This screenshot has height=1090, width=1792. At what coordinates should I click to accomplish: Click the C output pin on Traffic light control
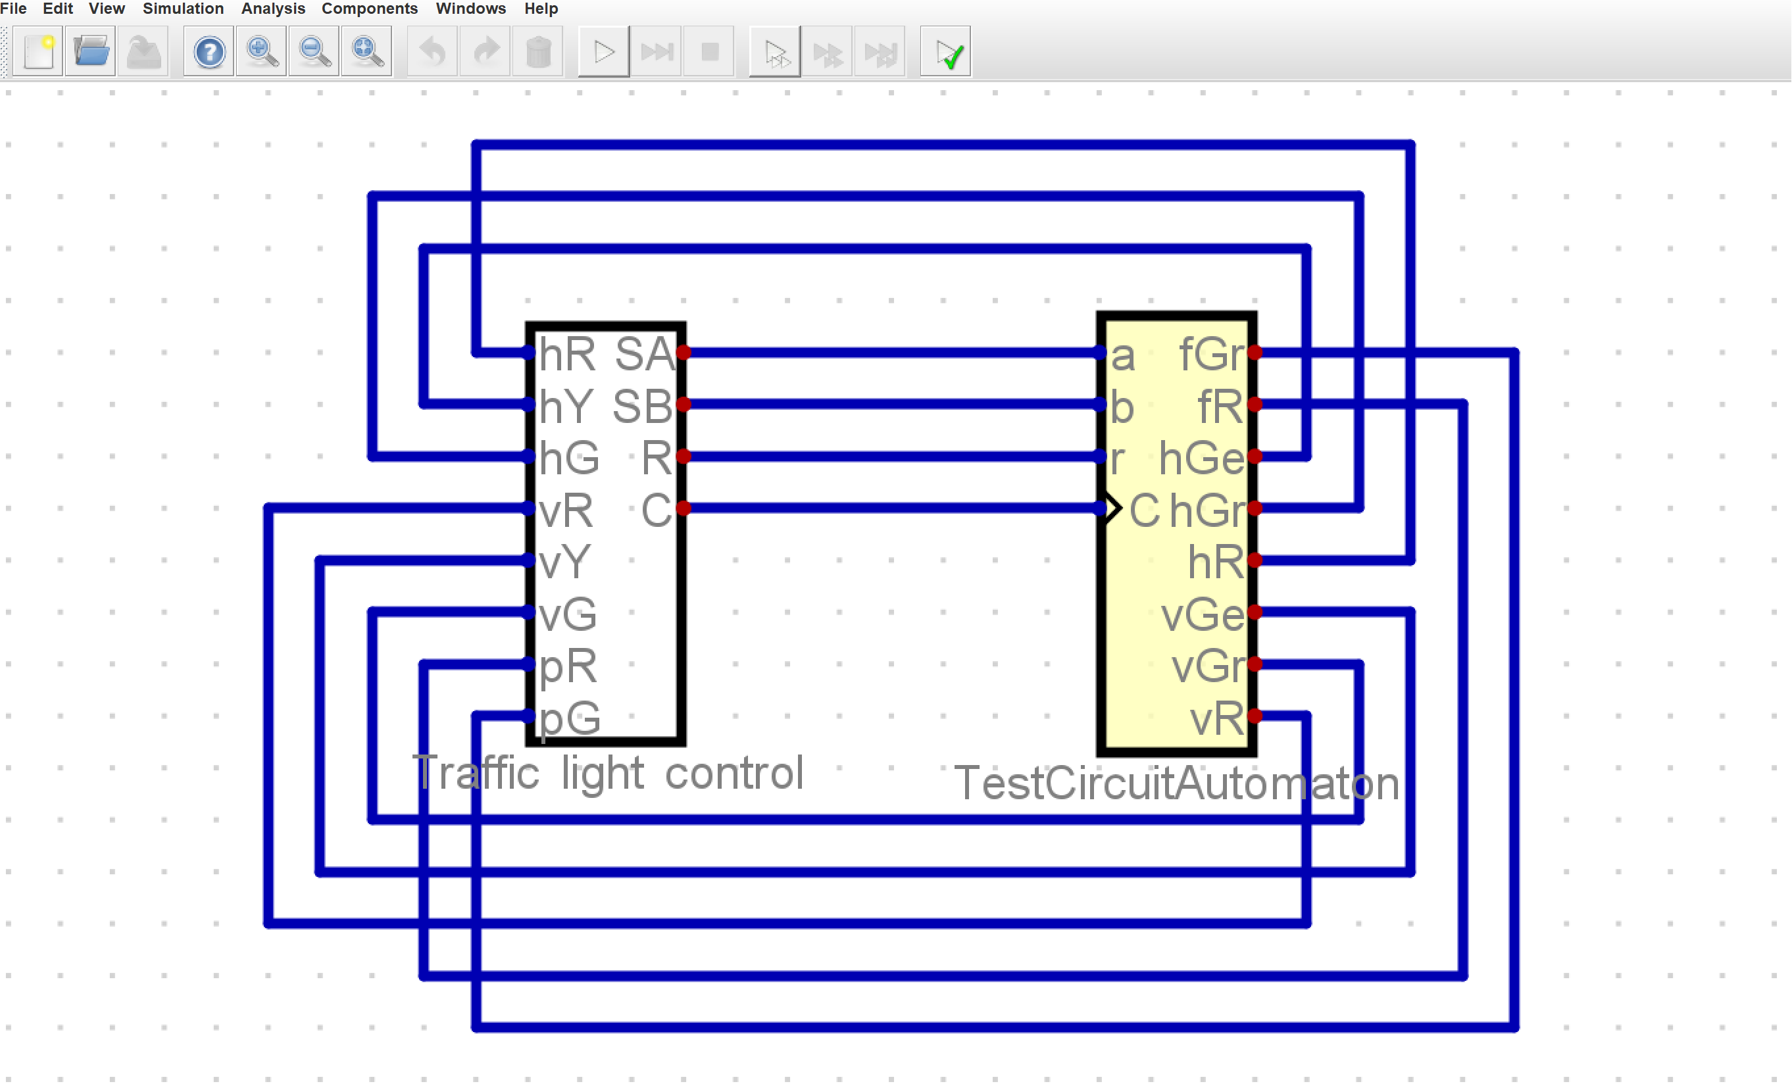coord(683,509)
